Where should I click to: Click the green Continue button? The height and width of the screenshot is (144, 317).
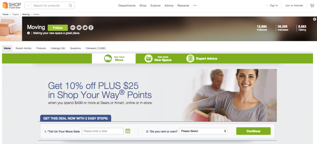pyautogui.click(x=253, y=131)
